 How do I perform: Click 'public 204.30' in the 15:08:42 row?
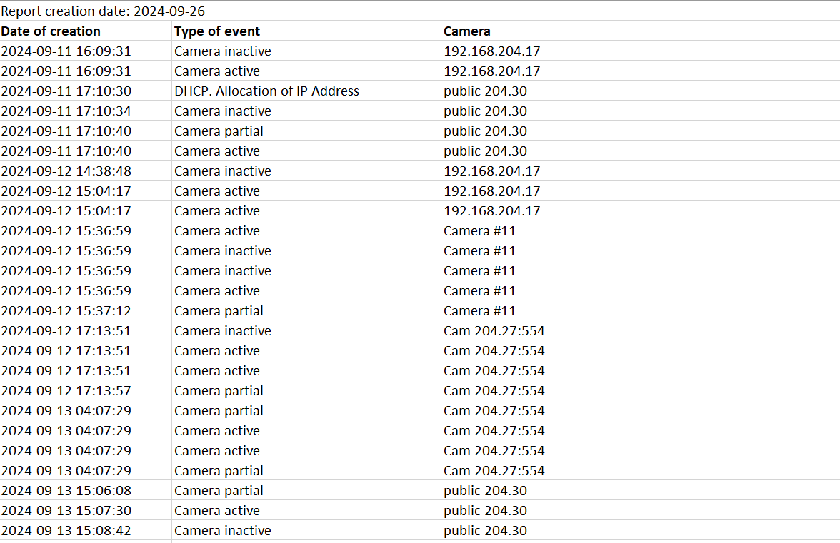485,531
